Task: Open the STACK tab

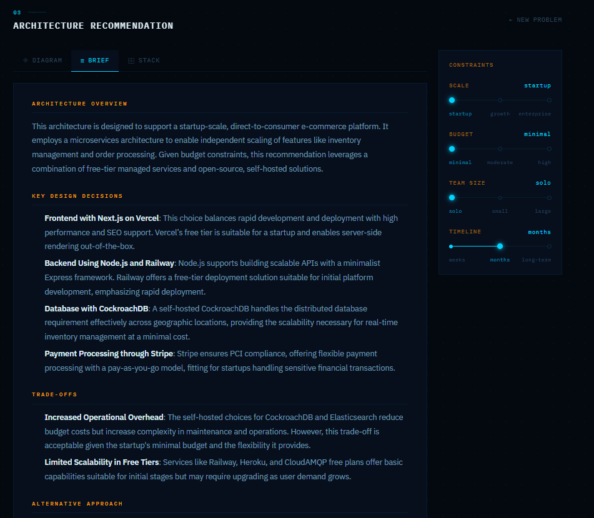Action: 144,60
